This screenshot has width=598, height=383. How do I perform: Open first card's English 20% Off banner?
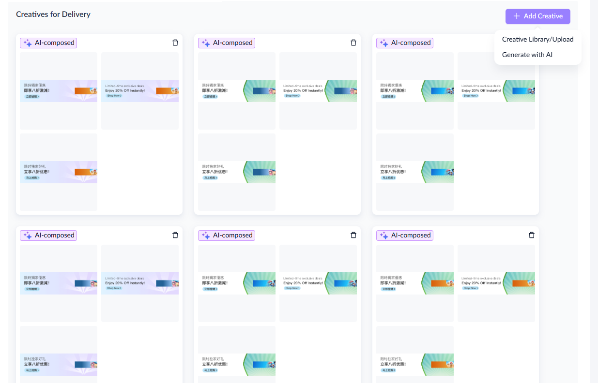(140, 91)
